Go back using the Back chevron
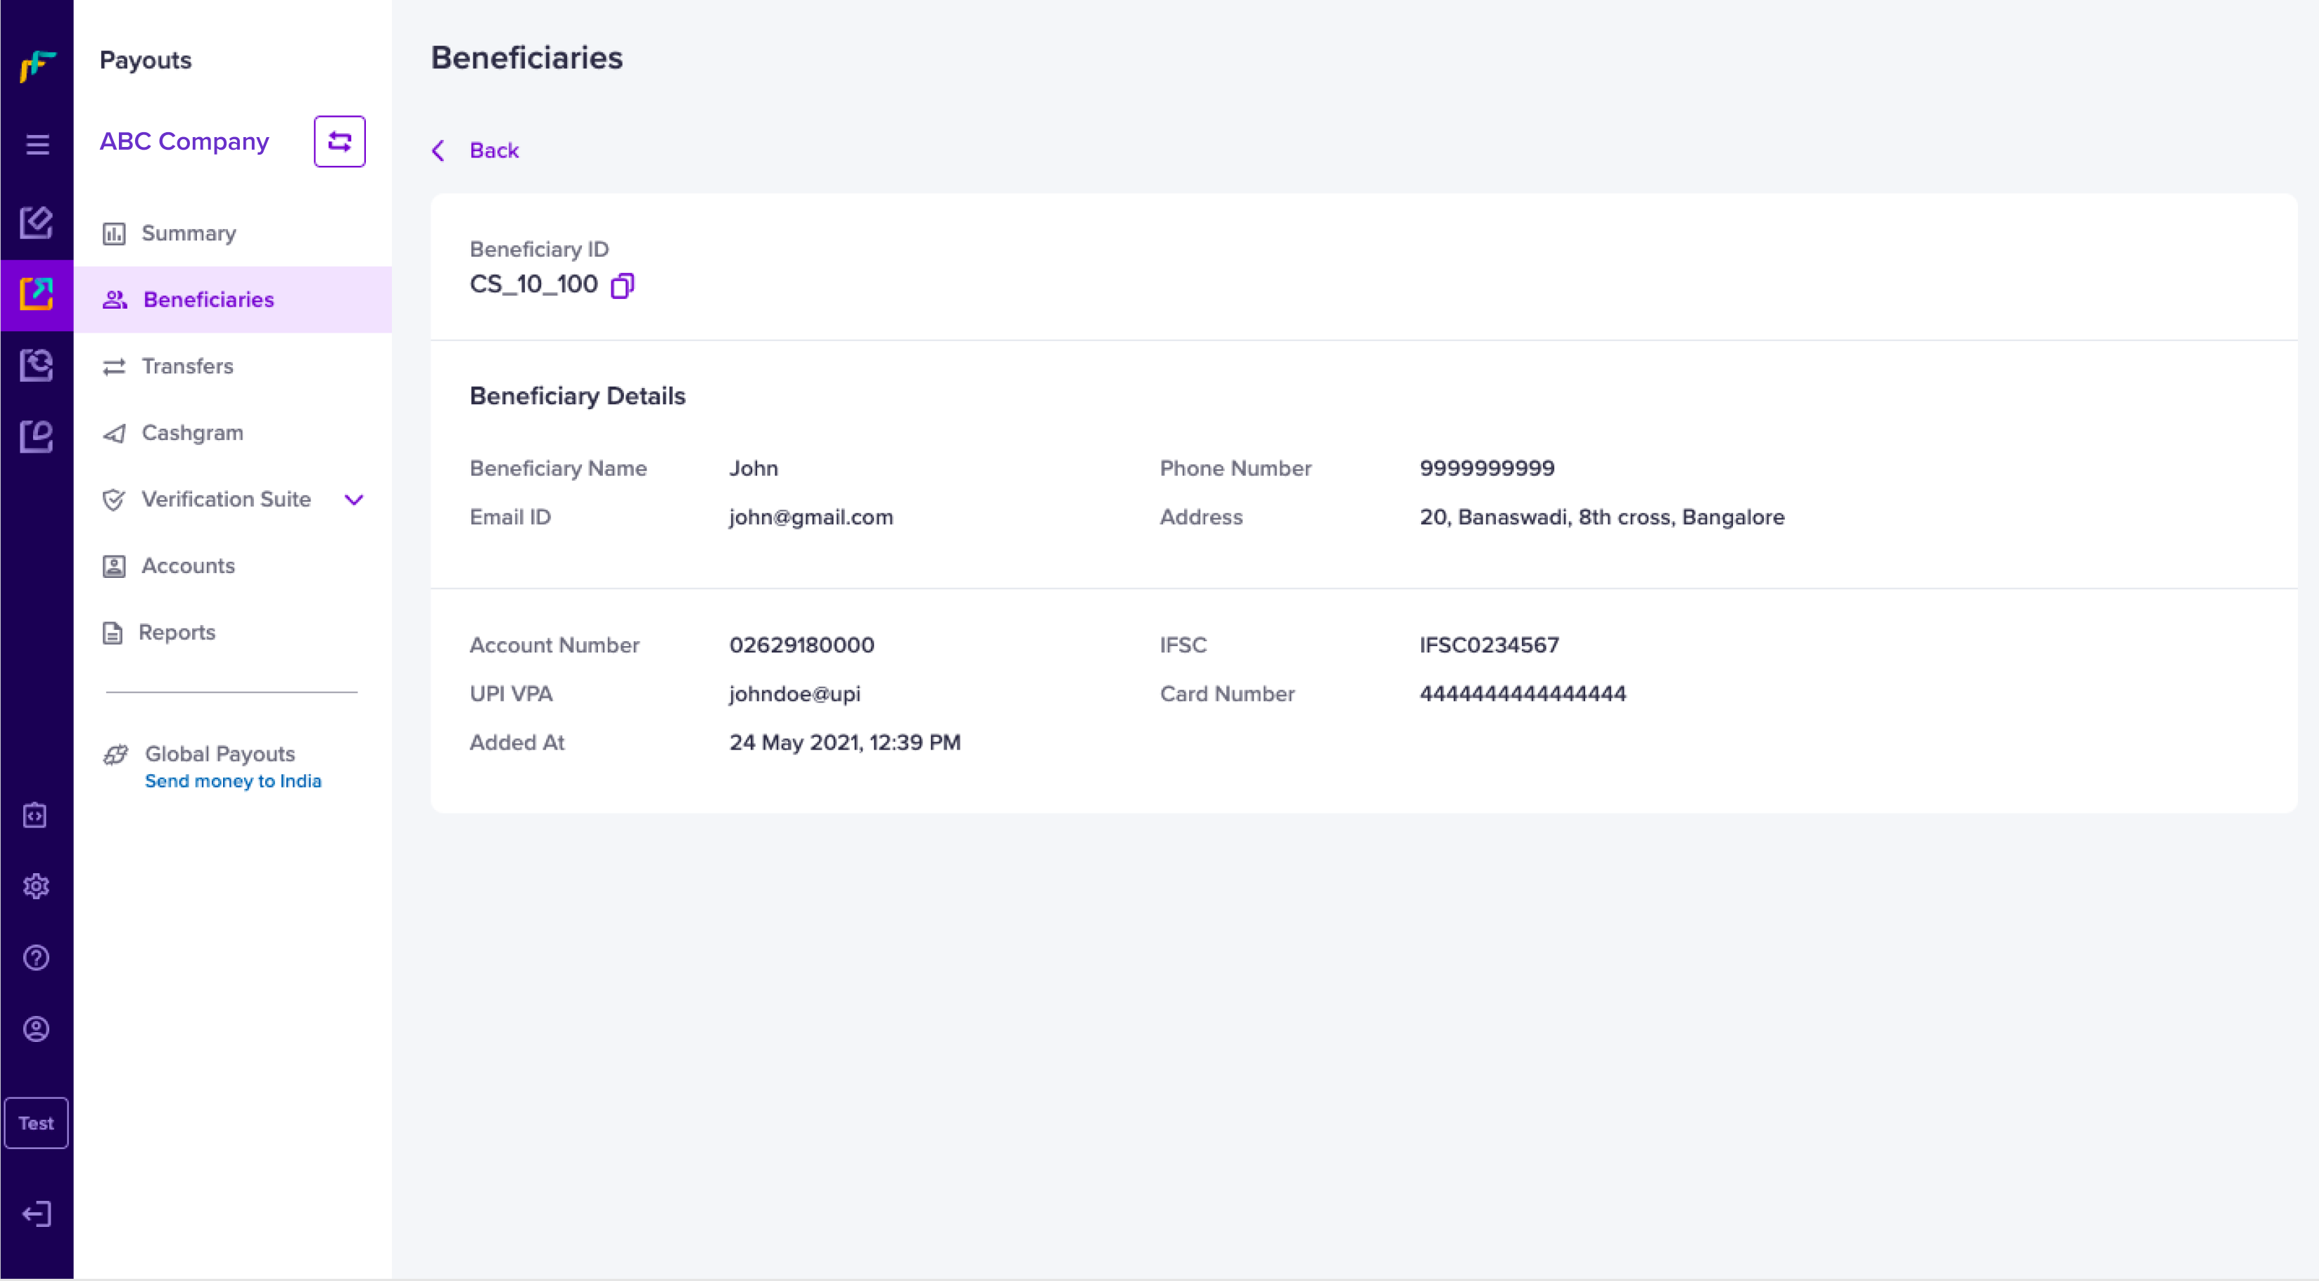This screenshot has width=2319, height=1281. [x=438, y=150]
